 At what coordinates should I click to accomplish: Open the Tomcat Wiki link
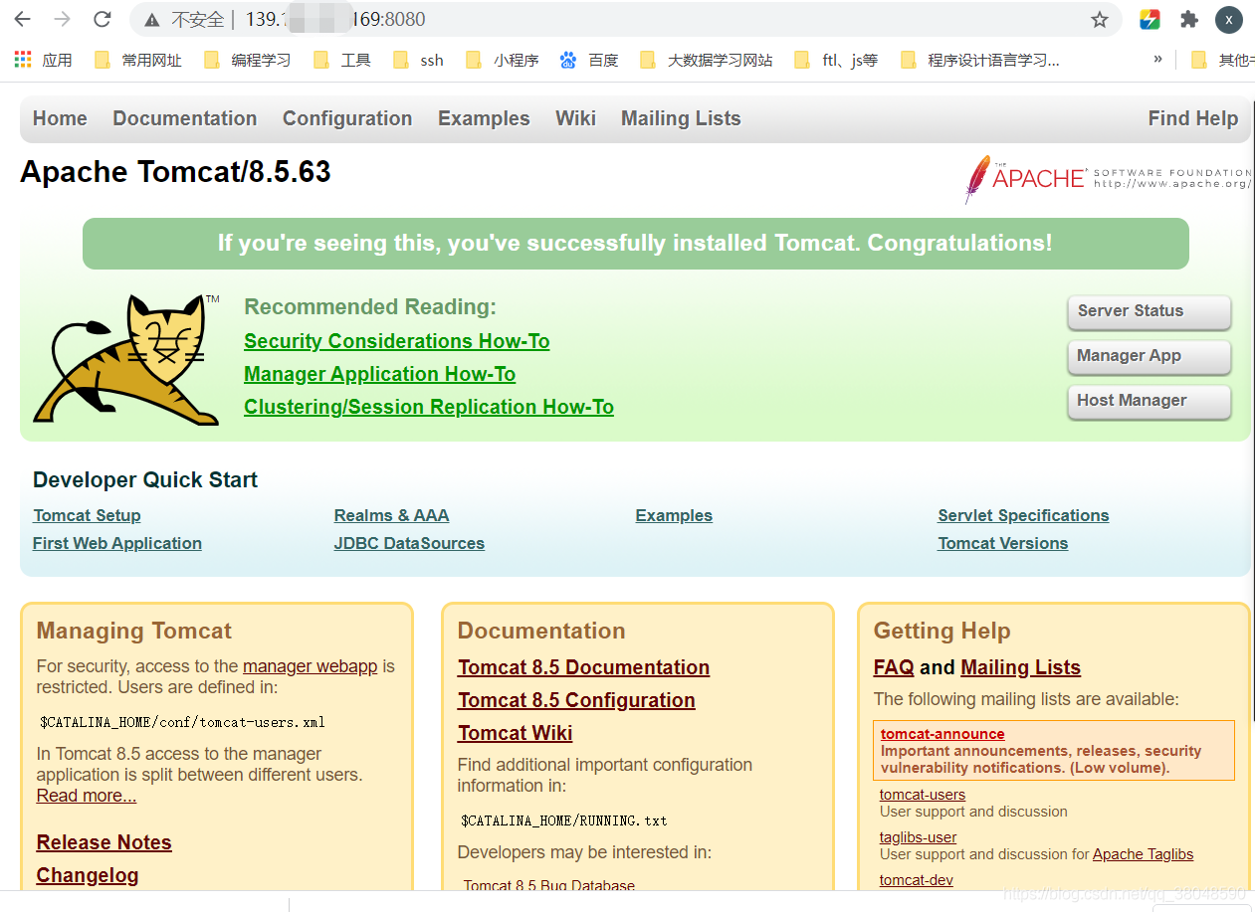[516, 733]
